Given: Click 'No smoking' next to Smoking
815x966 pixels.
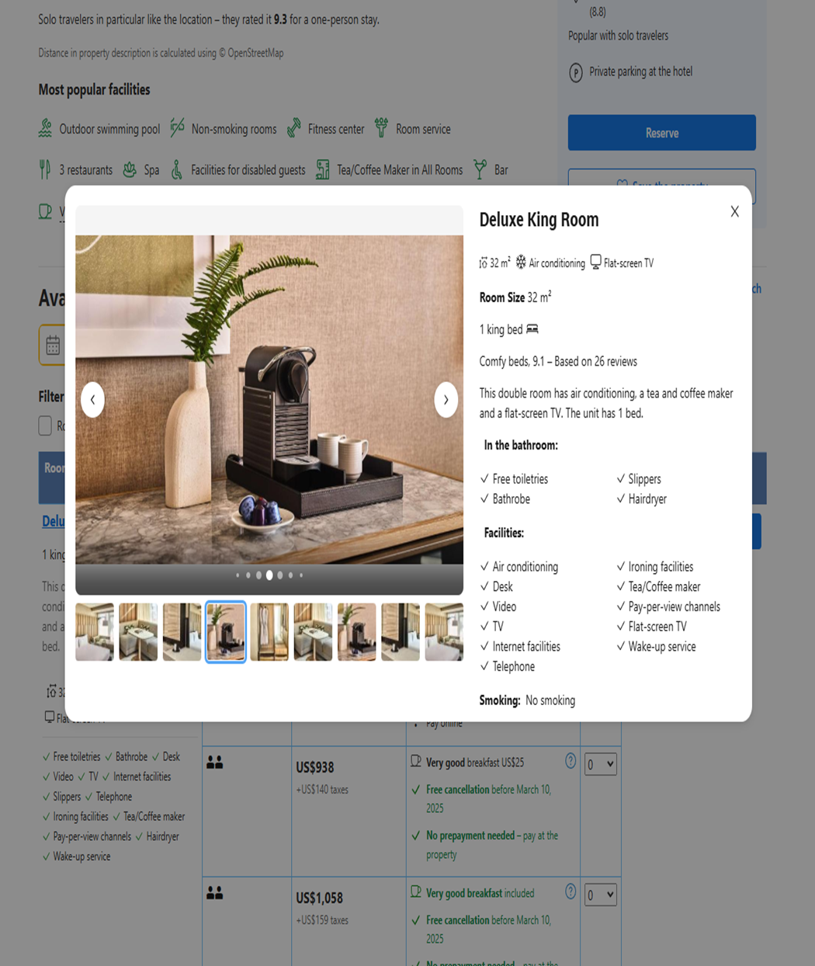Looking at the screenshot, I should (550, 700).
